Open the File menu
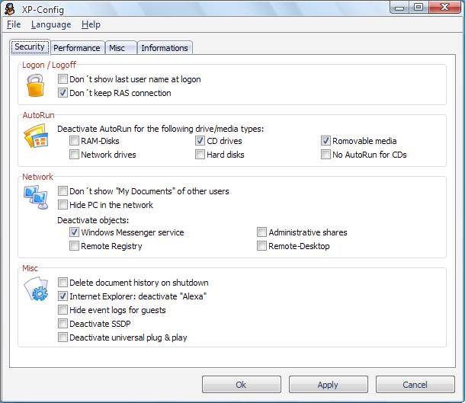 point(14,24)
